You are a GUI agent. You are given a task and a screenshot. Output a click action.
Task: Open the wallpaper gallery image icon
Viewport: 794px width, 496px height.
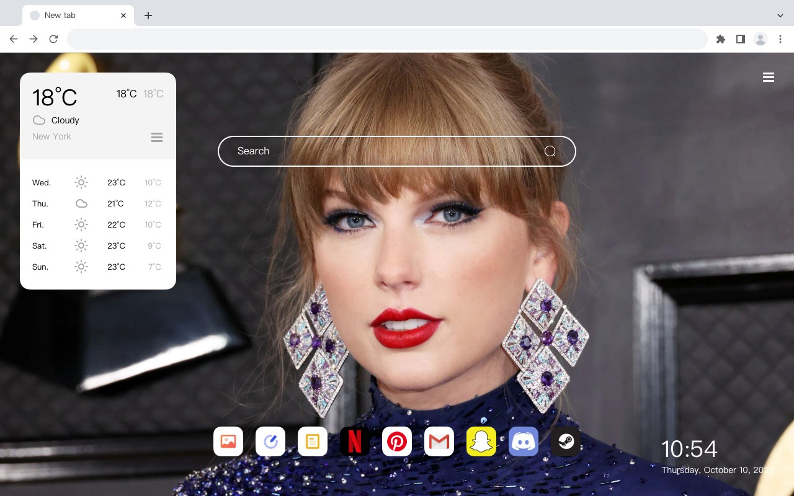(228, 441)
